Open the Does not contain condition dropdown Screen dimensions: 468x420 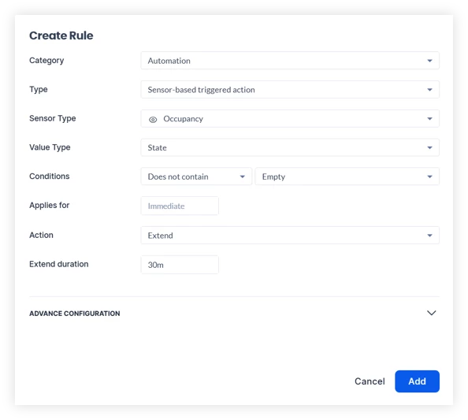[196, 177]
